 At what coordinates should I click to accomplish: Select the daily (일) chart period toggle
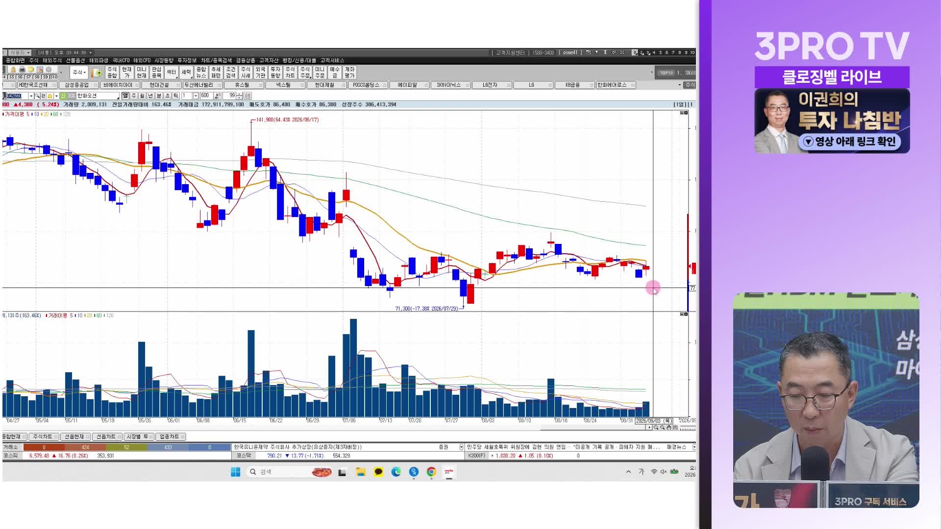coord(125,96)
